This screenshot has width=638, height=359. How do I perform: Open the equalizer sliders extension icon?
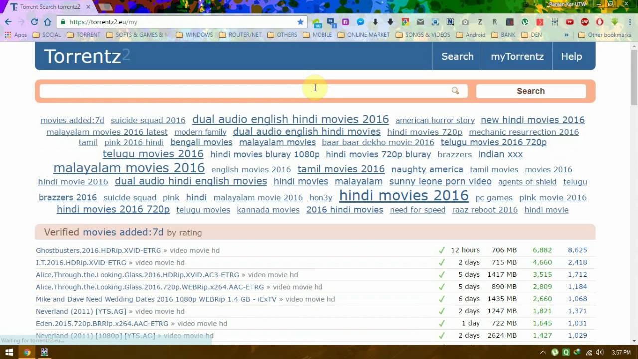(555, 22)
